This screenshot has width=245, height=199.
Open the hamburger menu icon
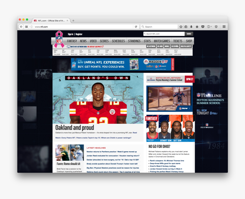click(x=224, y=27)
